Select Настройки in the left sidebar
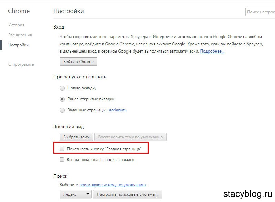This screenshot has width=275, height=202. pos(18,45)
